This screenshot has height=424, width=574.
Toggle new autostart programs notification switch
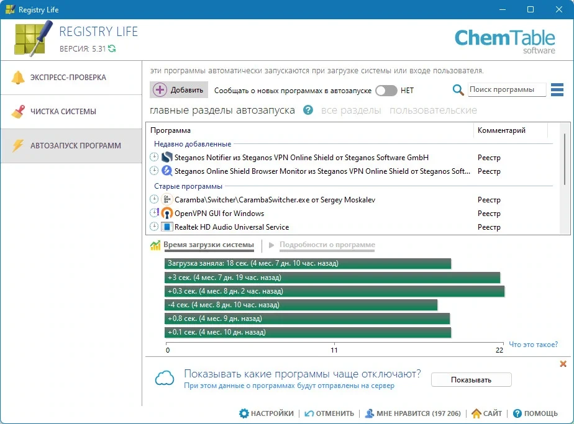[386, 91]
